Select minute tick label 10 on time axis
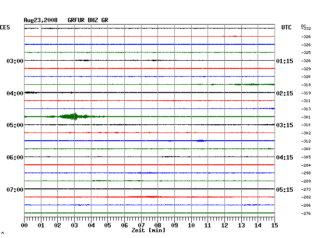The width and height of the screenshot is (313, 238). coord(191,225)
